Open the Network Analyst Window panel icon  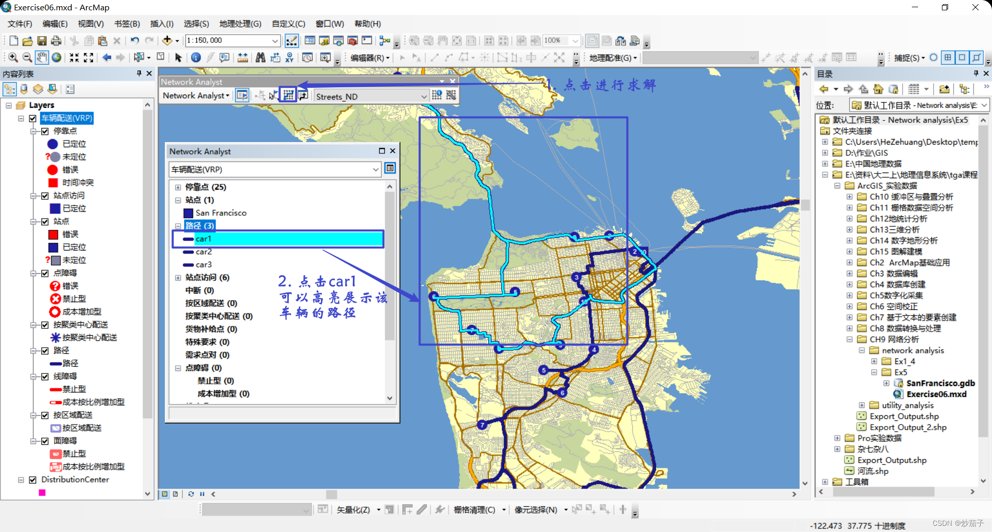[242, 95]
